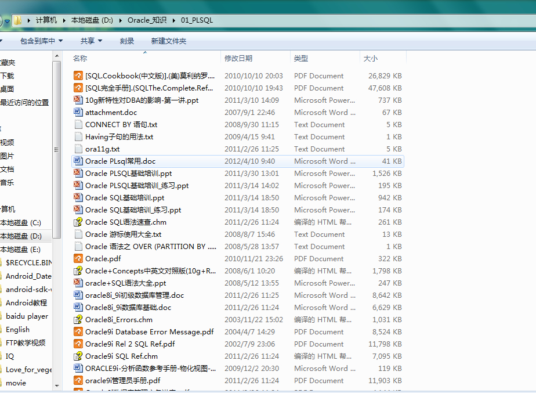Select the $RECYCLE.BIN folder in navigation pane
Viewport: 536px width, 393px height.
pos(29,263)
